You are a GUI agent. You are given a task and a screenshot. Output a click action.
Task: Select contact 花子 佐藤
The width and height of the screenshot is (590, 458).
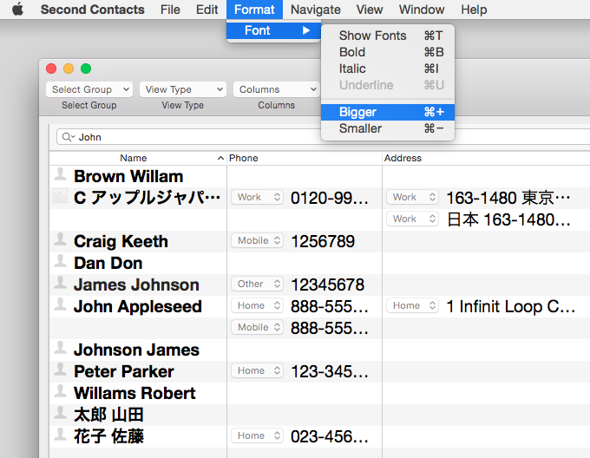108,436
